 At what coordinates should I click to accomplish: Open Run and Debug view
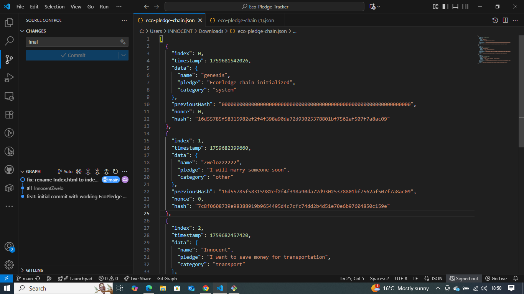tap(9, 78)
